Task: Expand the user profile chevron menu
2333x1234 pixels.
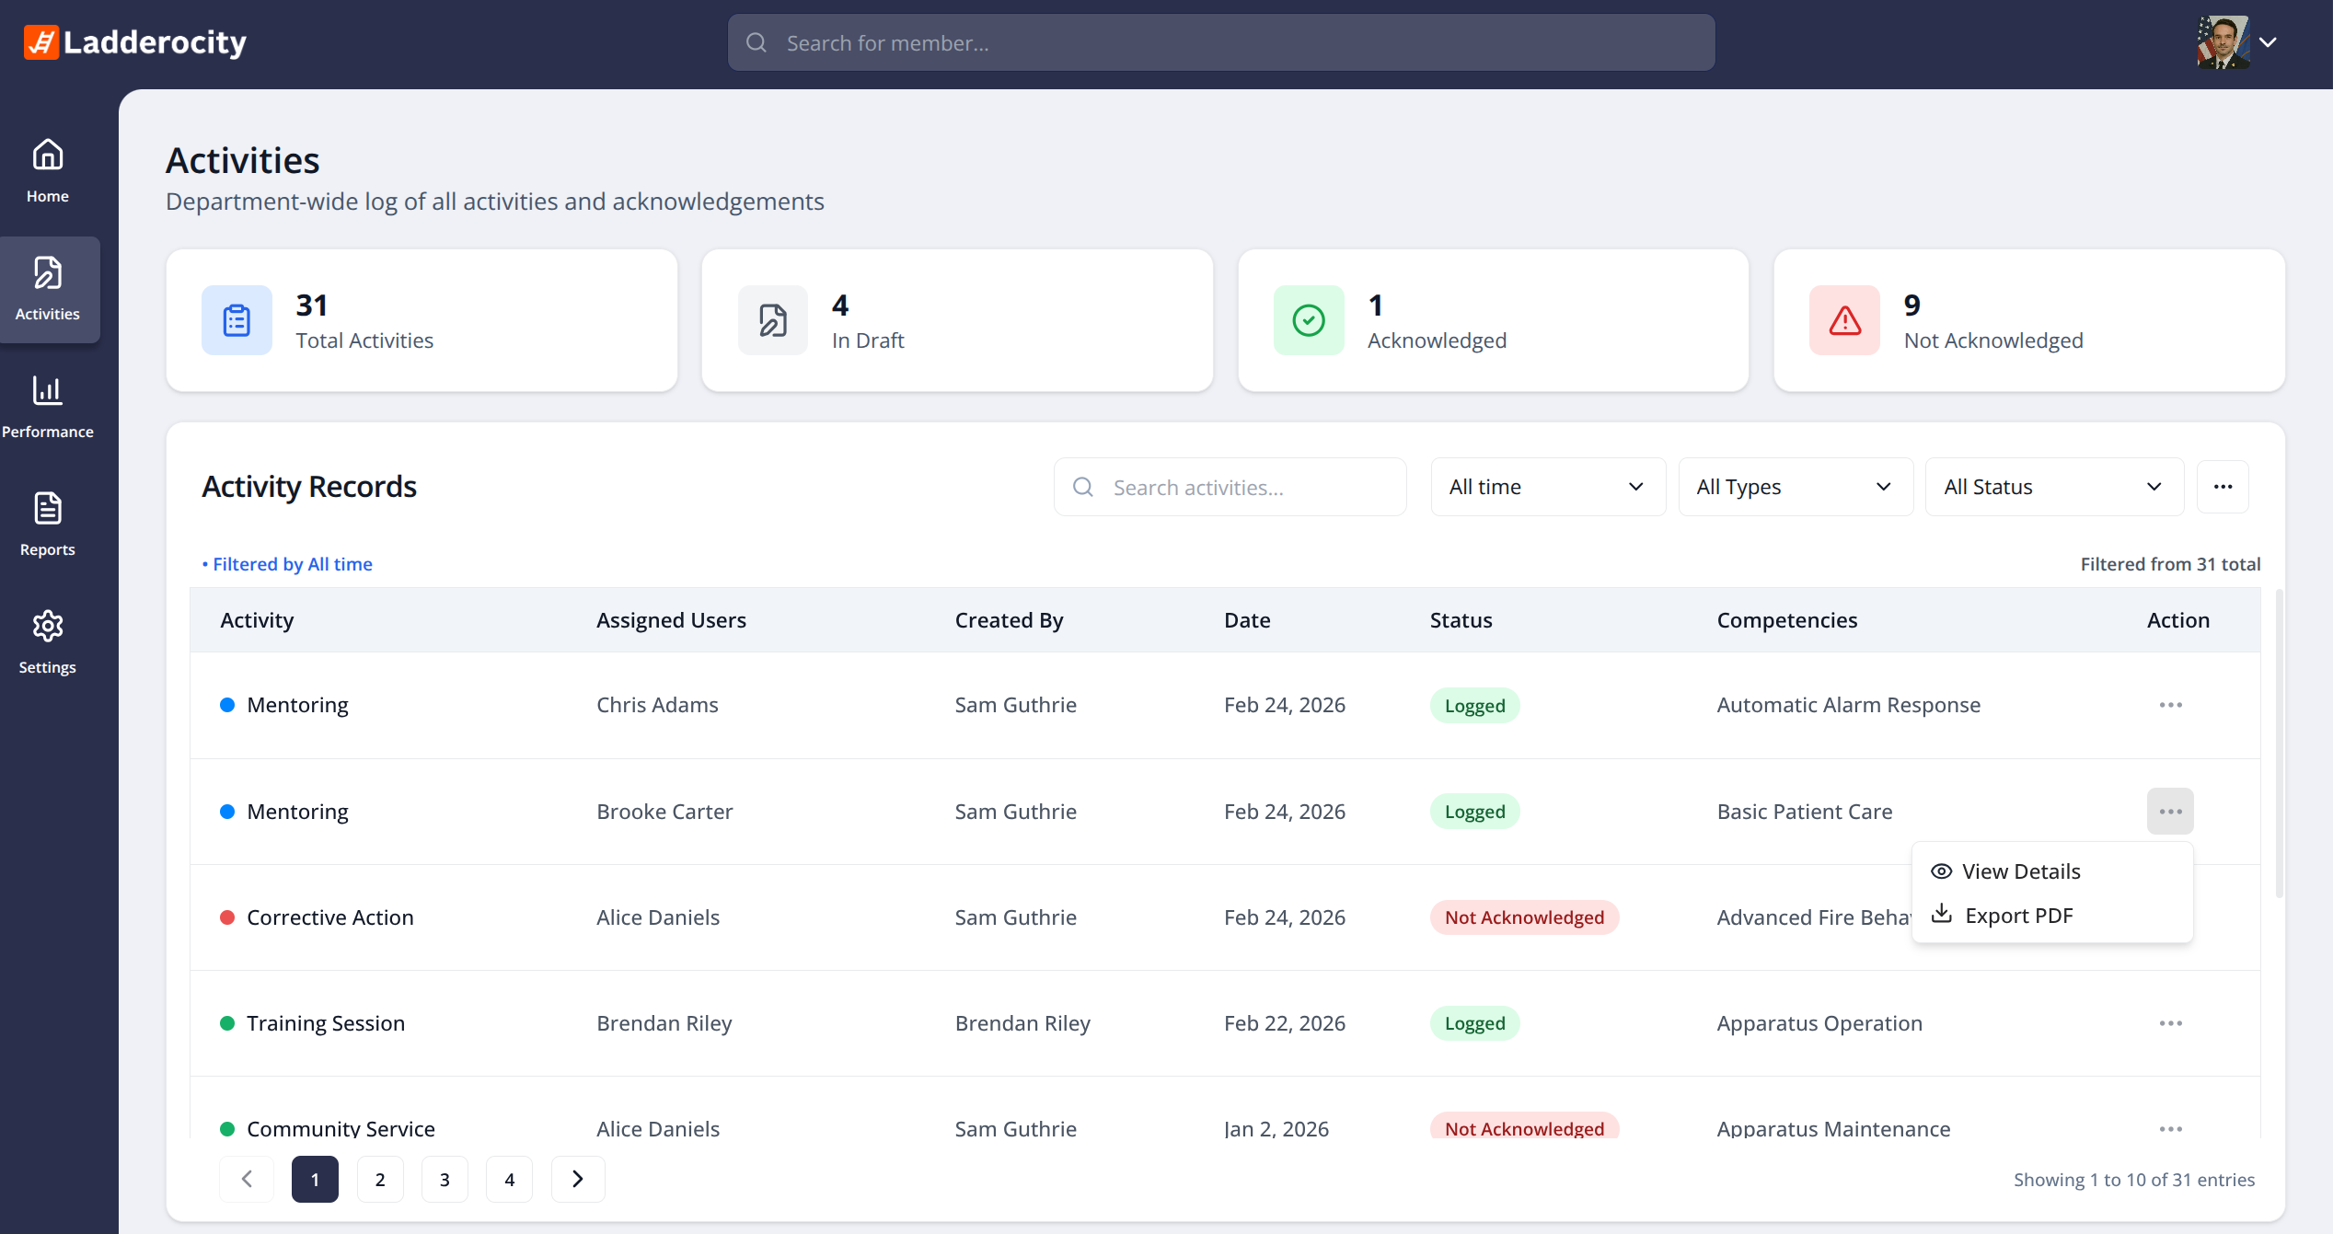Action: coord(2268,42)
